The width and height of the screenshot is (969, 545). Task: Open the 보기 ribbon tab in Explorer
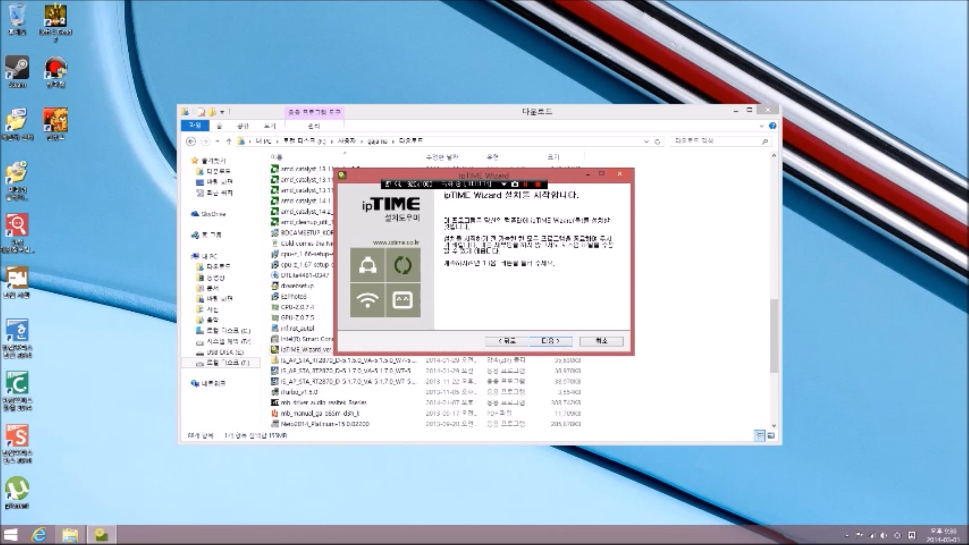click(270, 126)
